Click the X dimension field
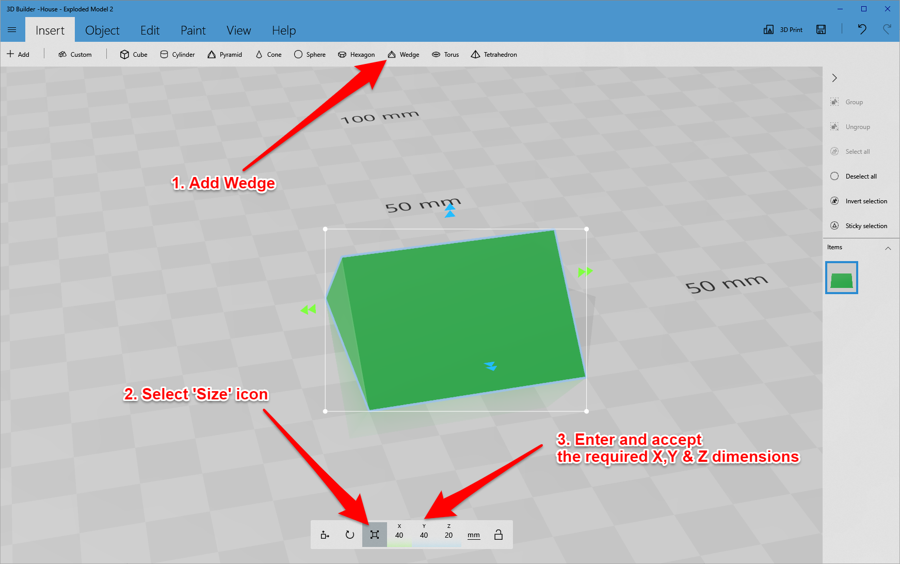 tap(399, 535)
